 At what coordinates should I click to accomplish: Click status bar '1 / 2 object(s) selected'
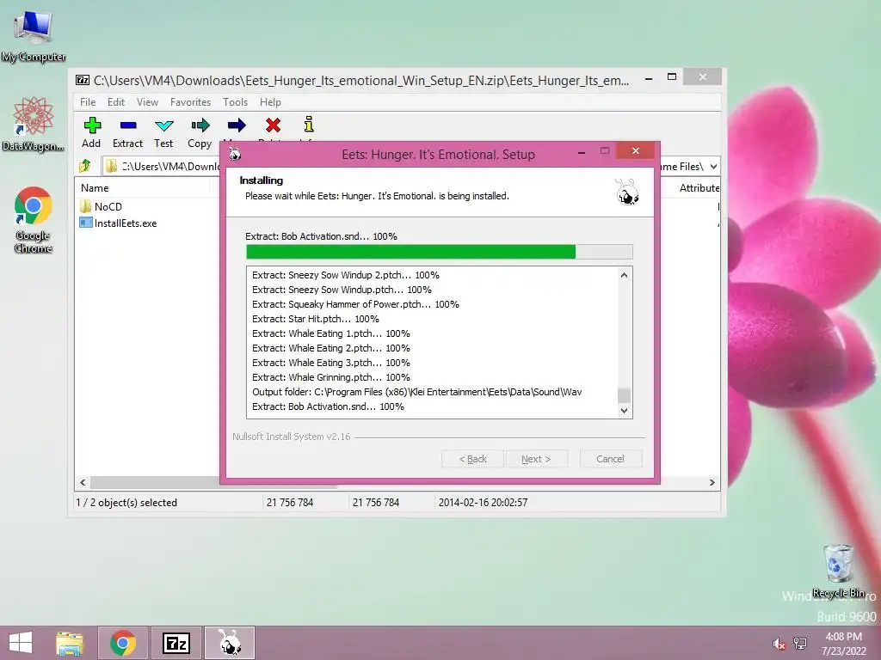click(126, 502)
